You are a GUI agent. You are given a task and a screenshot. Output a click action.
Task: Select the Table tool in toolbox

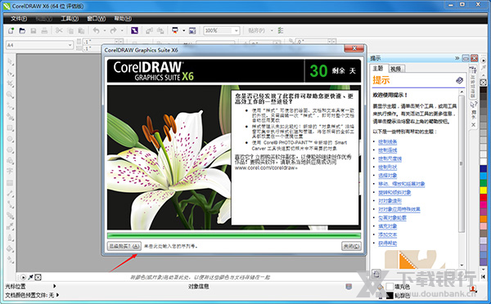click(11, 183)
